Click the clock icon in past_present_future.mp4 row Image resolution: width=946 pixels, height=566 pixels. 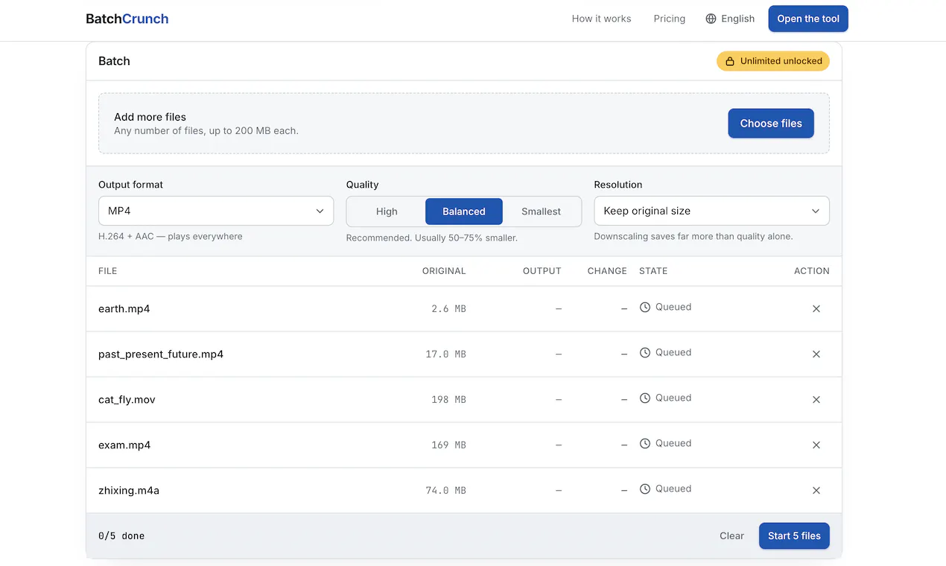tap(645, 352)
